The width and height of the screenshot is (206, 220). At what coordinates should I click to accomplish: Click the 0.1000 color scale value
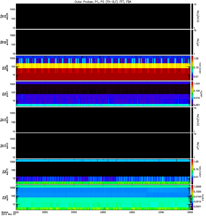click(197, 191)
